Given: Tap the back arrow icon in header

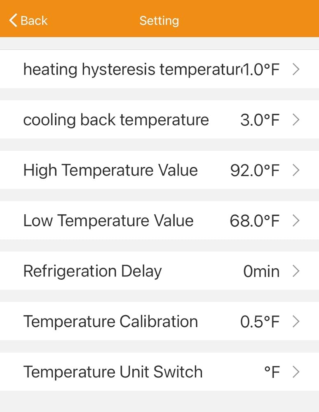Looking at the screenshot, I should [13, 20].
